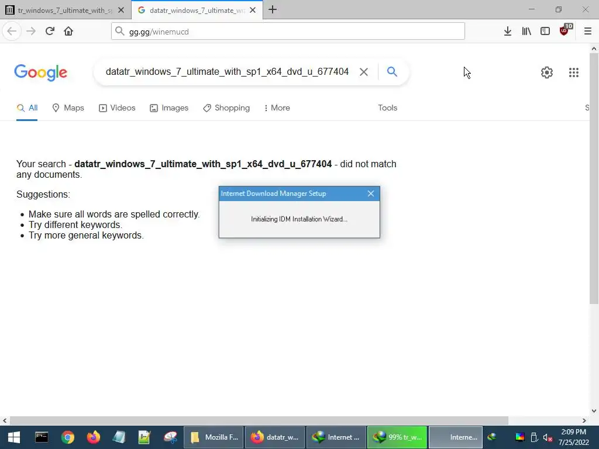Open the Windows Start menu
This screenshot has width=599, height=449.
(x=14, y=437)
